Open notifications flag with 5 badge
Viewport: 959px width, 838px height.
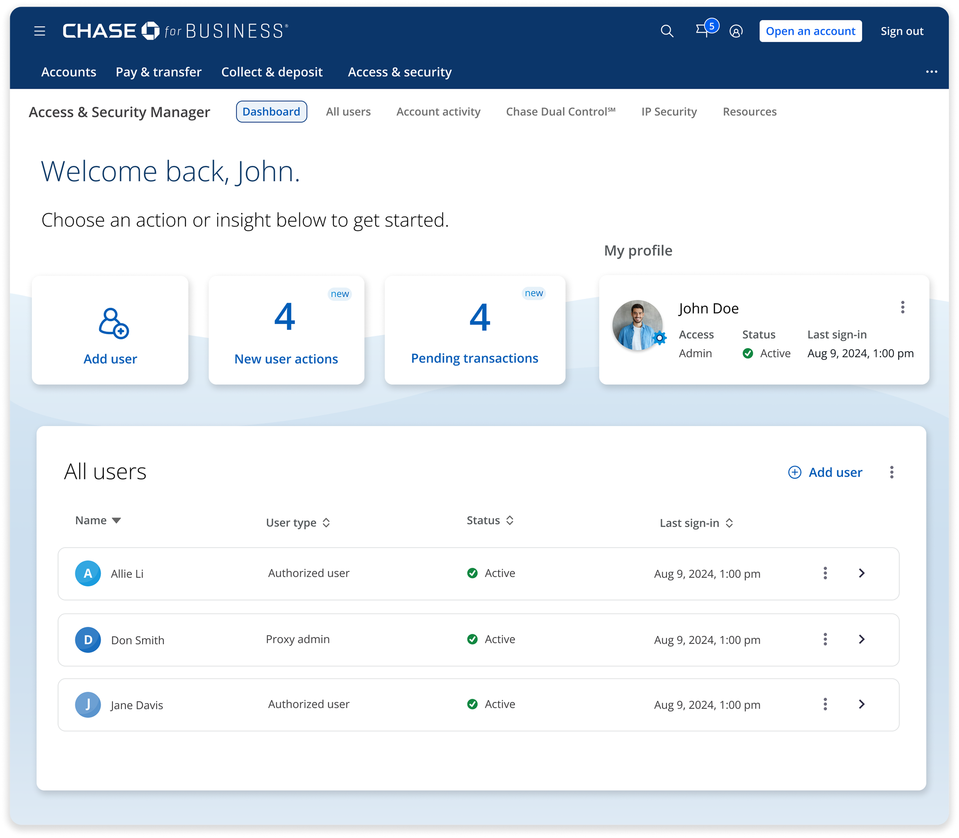(x=706, y=29)
